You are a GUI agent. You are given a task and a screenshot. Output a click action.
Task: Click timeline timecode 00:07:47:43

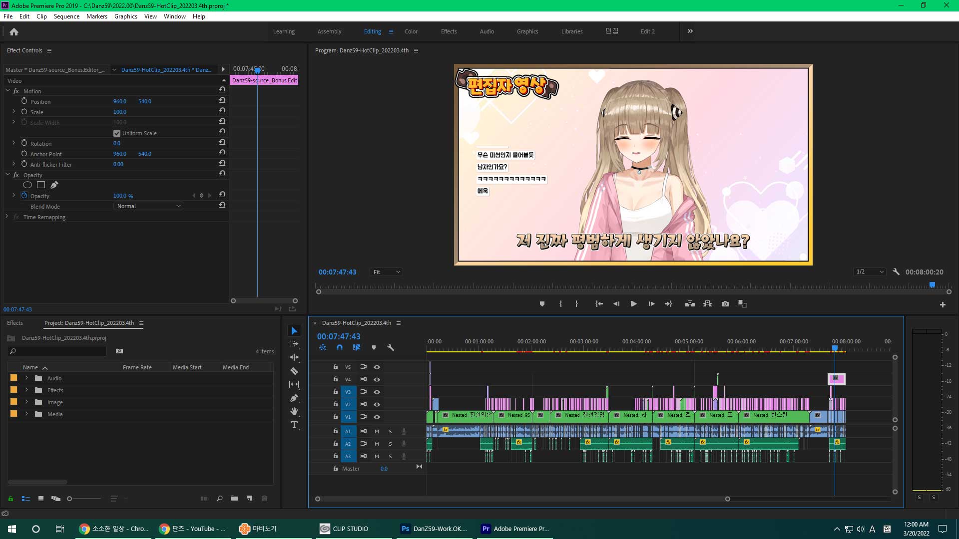click(x=338, y=336)
